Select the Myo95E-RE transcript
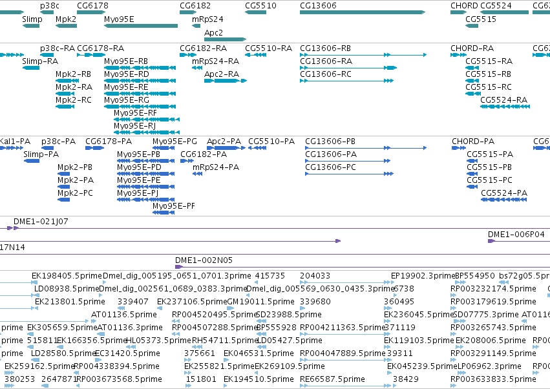The width and height of the screenshot is (550, 389). pyautogui.click(x=140, y=94)
